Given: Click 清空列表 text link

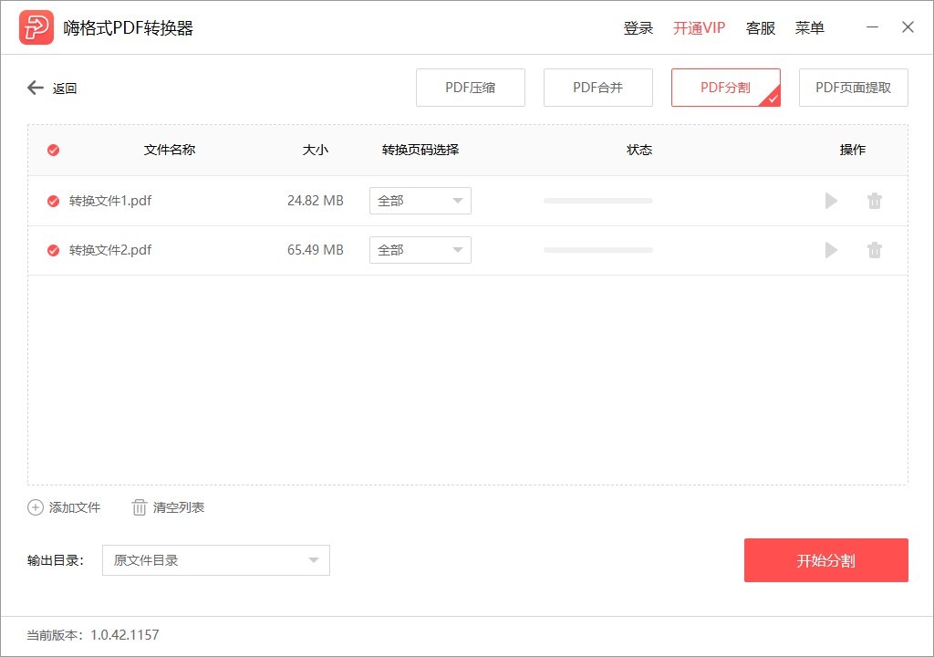Looking at the screenshot, I should pos(179,507).
